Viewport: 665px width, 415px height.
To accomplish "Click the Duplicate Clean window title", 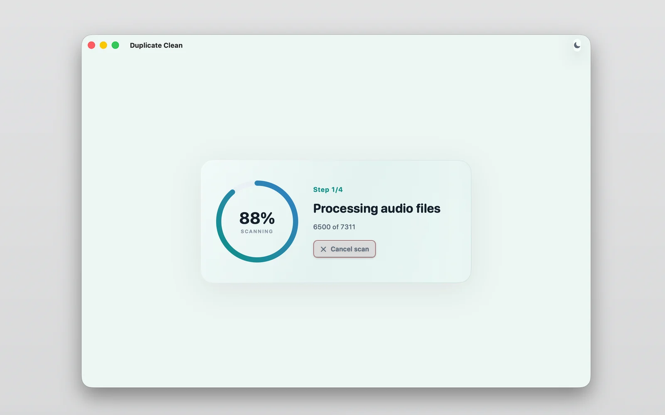I will [x=156, y=45].
